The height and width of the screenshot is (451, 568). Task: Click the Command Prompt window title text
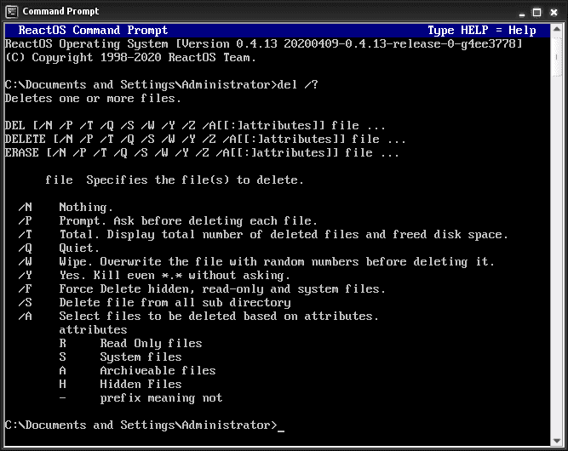coord(60,11)
